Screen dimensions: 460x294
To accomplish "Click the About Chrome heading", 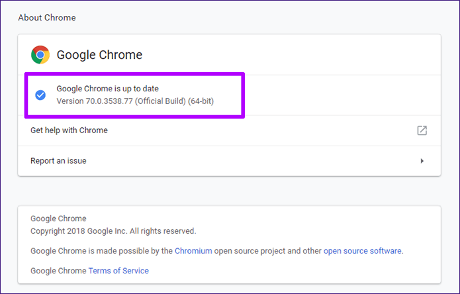I will pyautogui.click(x=47, y=18).
